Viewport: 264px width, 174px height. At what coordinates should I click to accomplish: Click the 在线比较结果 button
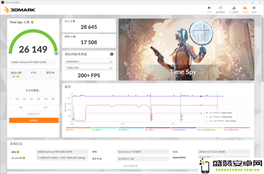click(x=33, y=114)
